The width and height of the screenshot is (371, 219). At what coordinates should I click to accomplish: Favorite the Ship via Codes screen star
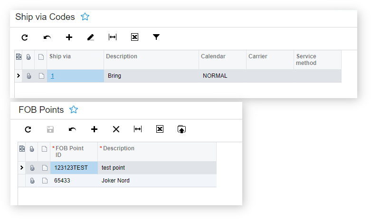click(x=85, y=17)
